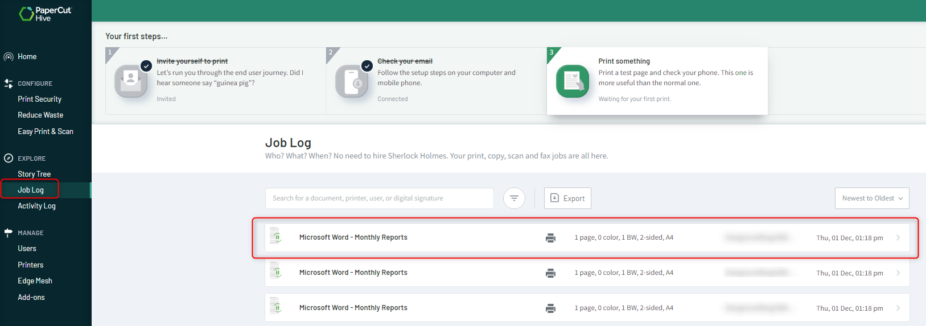The width and height of the screenshot is (926, 326).
Task: Click third job's Thu, 01 Dec, 01:18 pm timestamp
Action: pos(850,308)
